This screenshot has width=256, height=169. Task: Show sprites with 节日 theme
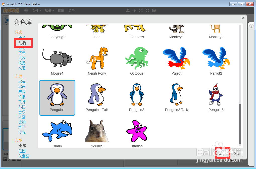[22, 107]
